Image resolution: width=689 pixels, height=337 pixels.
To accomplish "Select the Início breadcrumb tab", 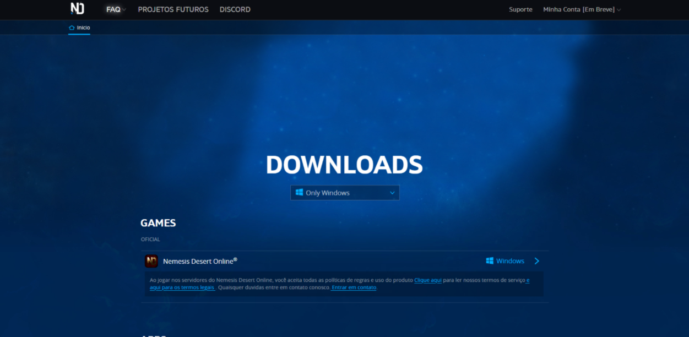I will pyautogui.click(x=79, y=28).
